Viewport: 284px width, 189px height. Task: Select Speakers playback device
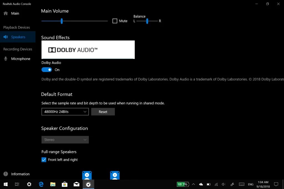coord(17,37)
